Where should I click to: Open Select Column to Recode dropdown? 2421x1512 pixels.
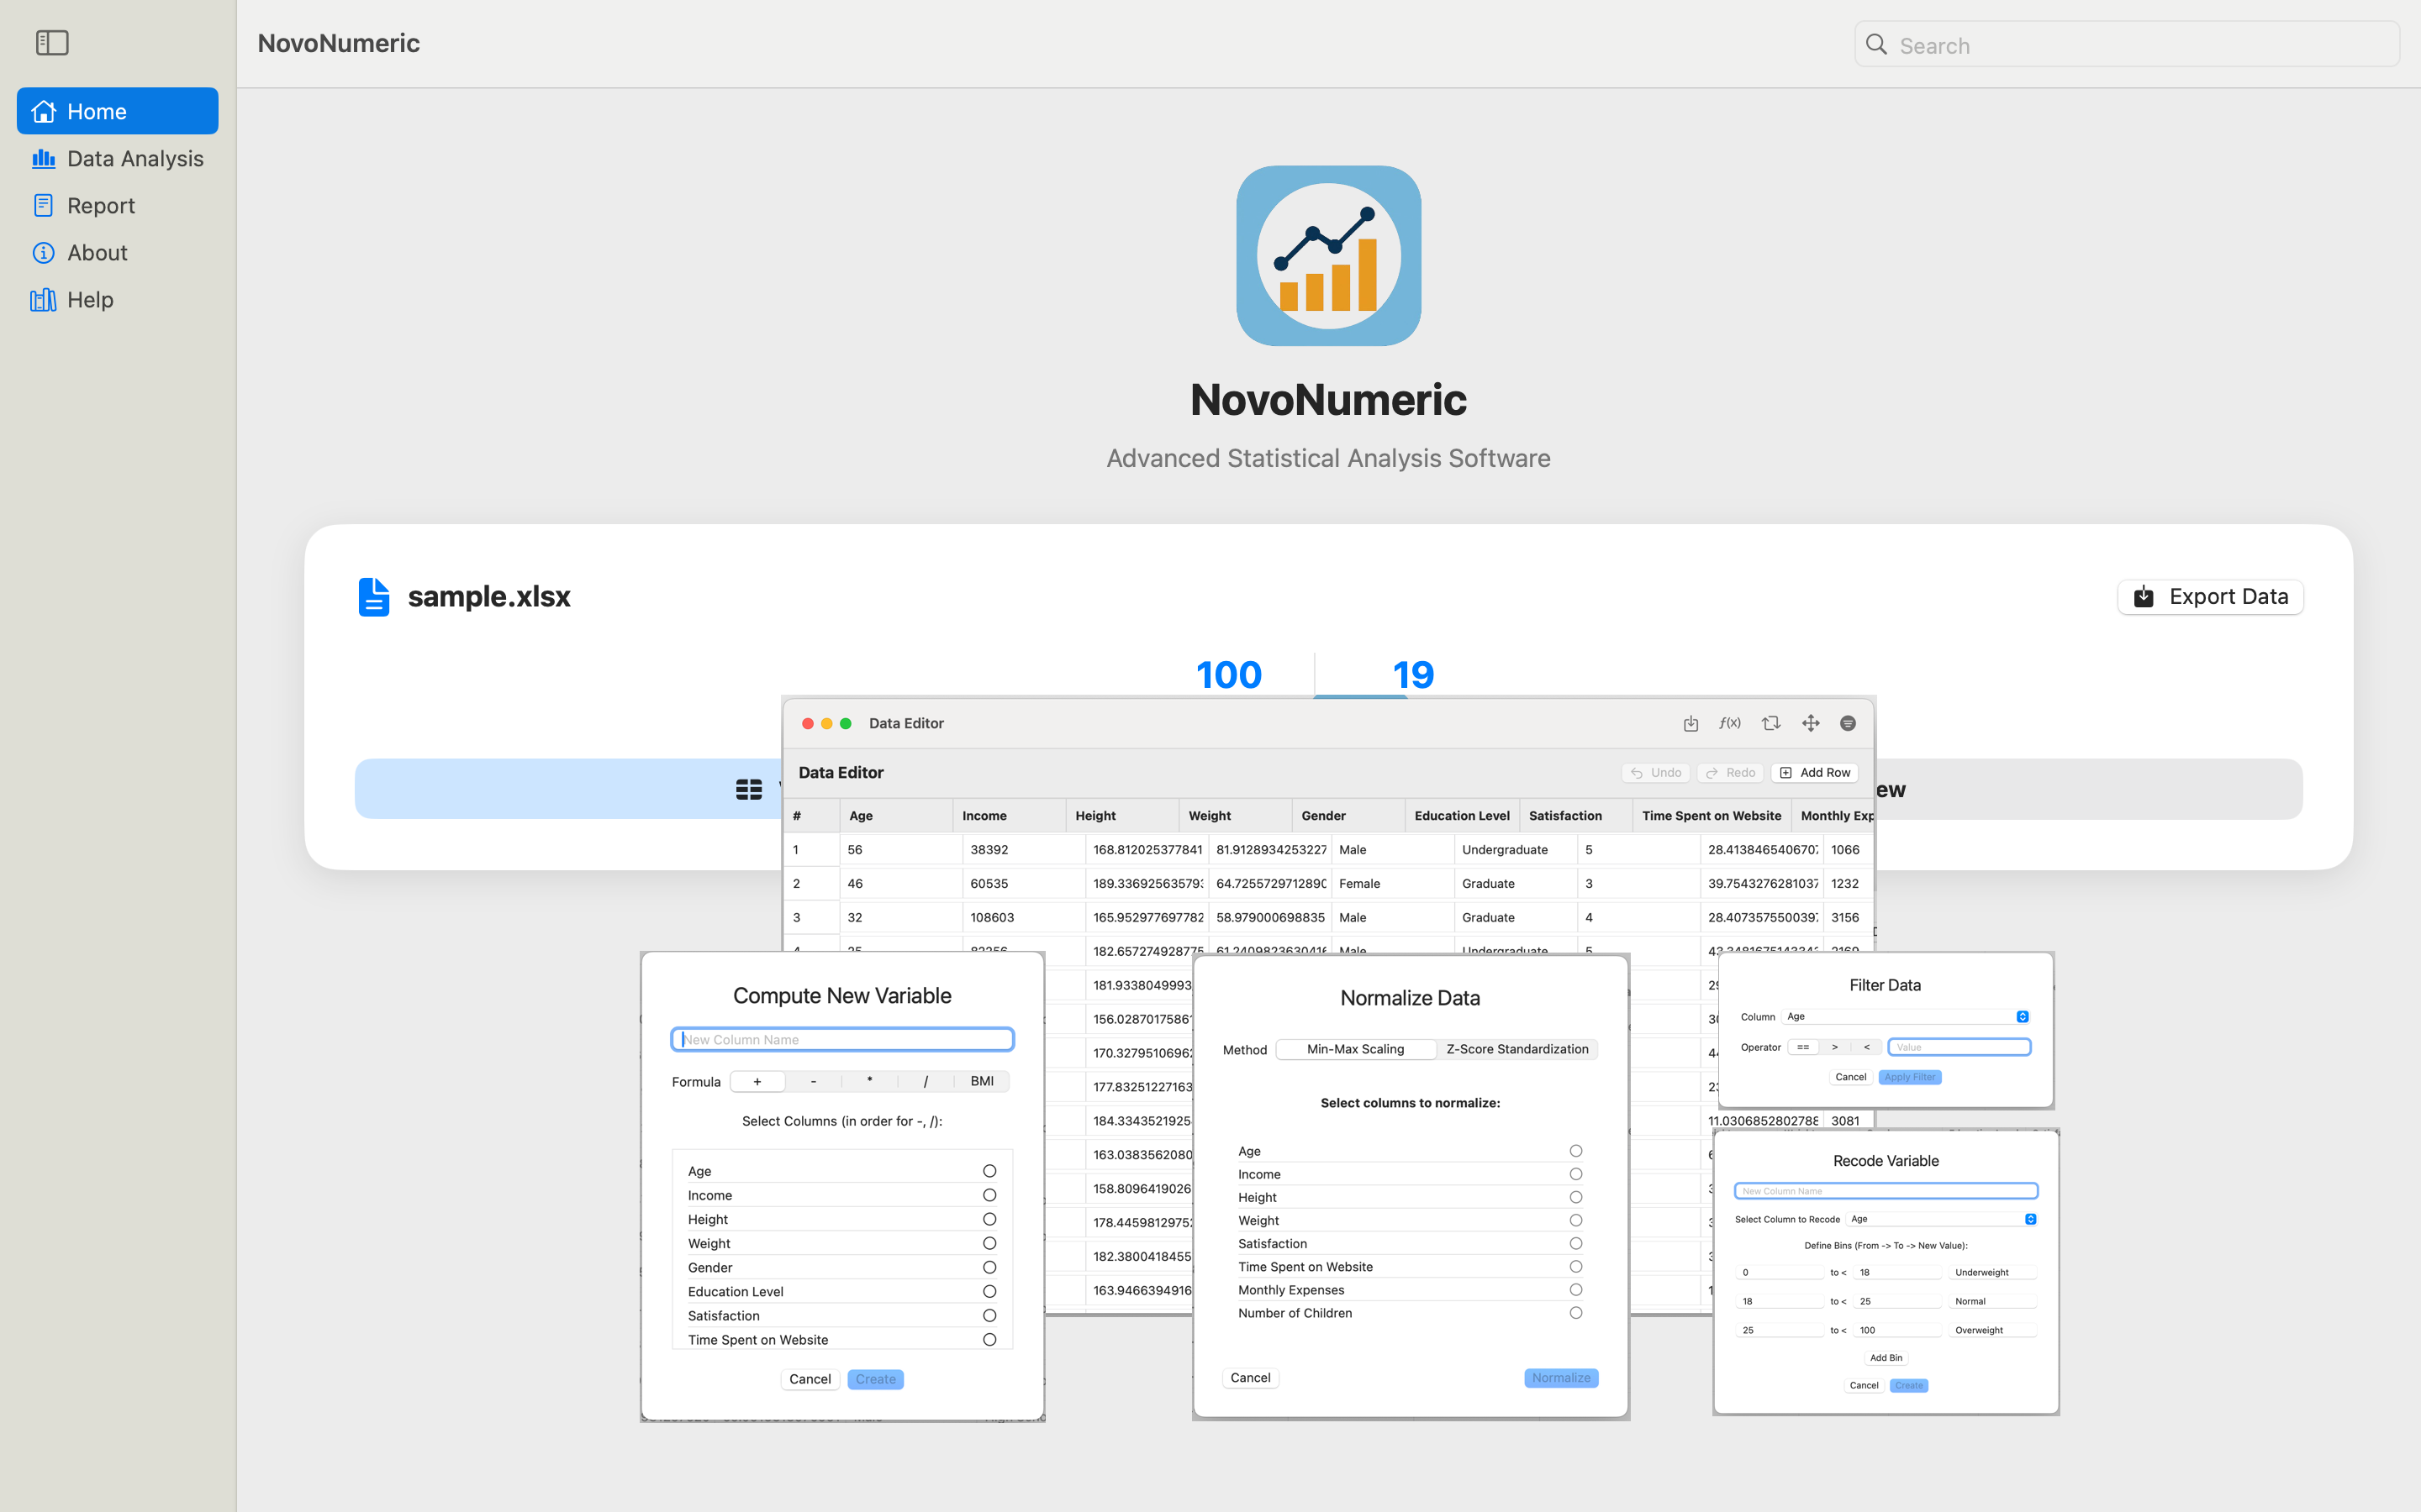click(x=1941, y=1219)
